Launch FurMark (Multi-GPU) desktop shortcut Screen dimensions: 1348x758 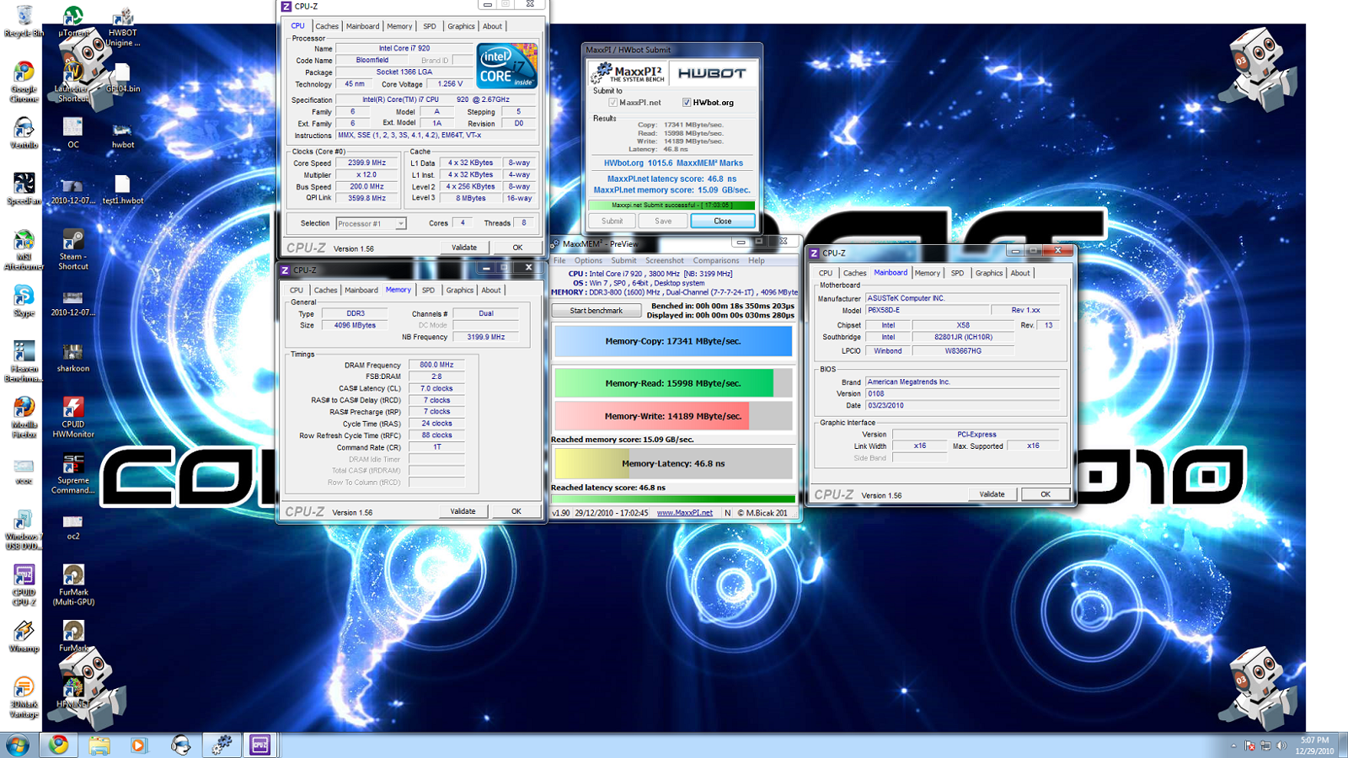coord(73,585)
